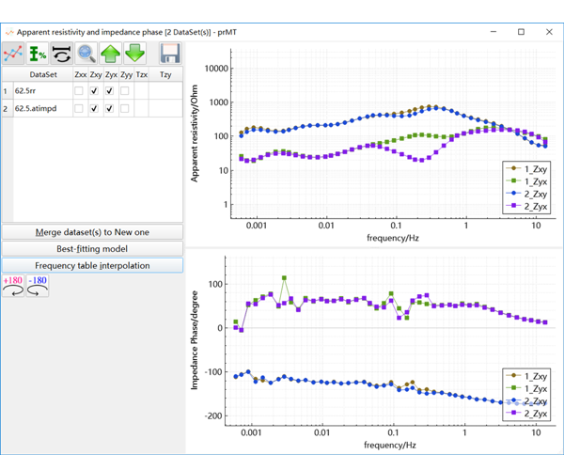Click the phase spike point above 100 degrees
This screenshot has width=564, height=470.
[x=284, y=278]
